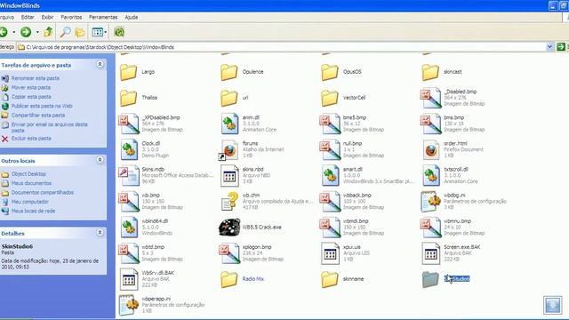Select the skincast folder icon

pyautogui.click(x=430, y=72)
